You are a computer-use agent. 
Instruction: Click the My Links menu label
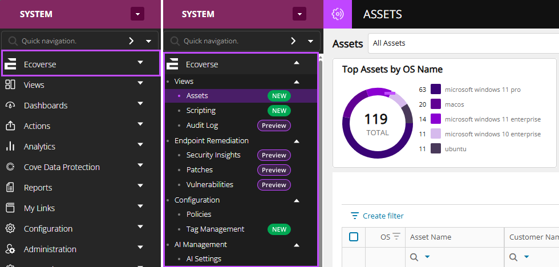click(39, 208)
